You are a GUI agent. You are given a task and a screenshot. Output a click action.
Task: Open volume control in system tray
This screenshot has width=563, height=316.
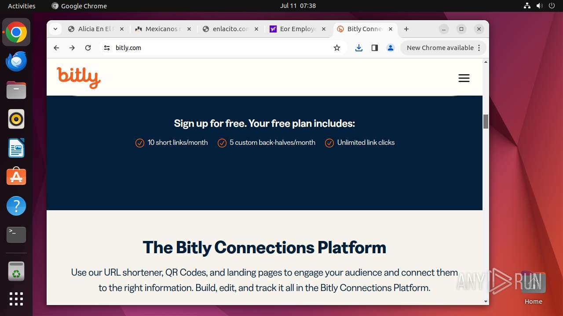[540, 6]
